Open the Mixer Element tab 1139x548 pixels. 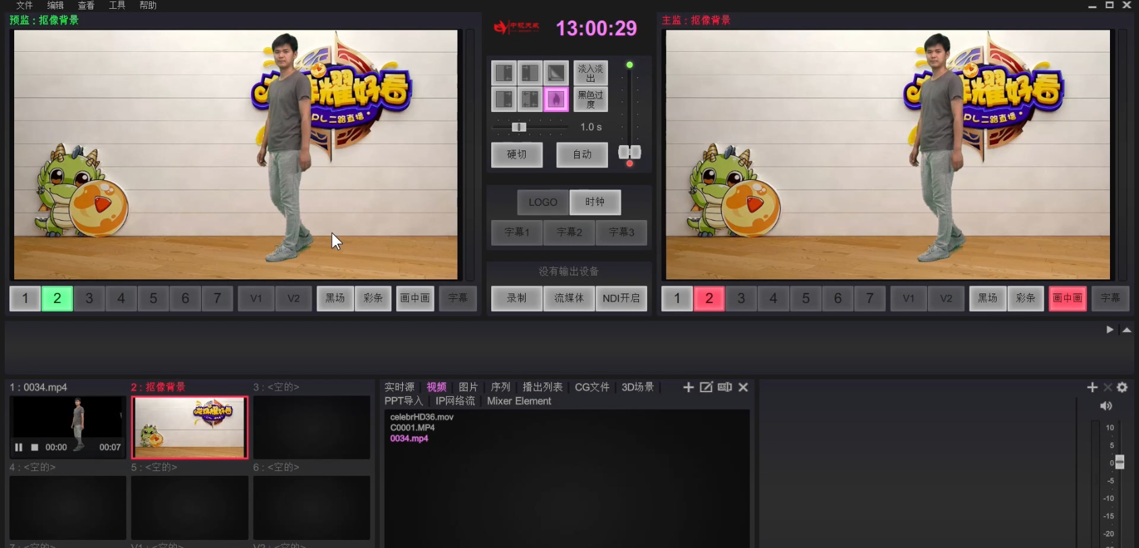pos(519,401)
